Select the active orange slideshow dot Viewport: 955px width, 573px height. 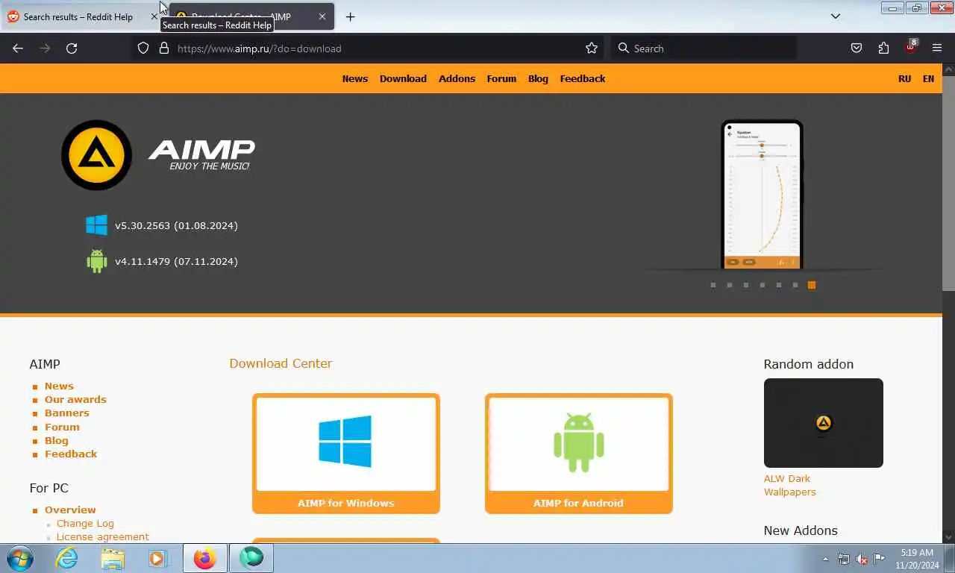[812, 285]
